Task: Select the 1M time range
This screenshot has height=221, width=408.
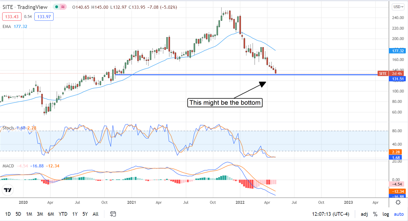Action: click(29, 214)
